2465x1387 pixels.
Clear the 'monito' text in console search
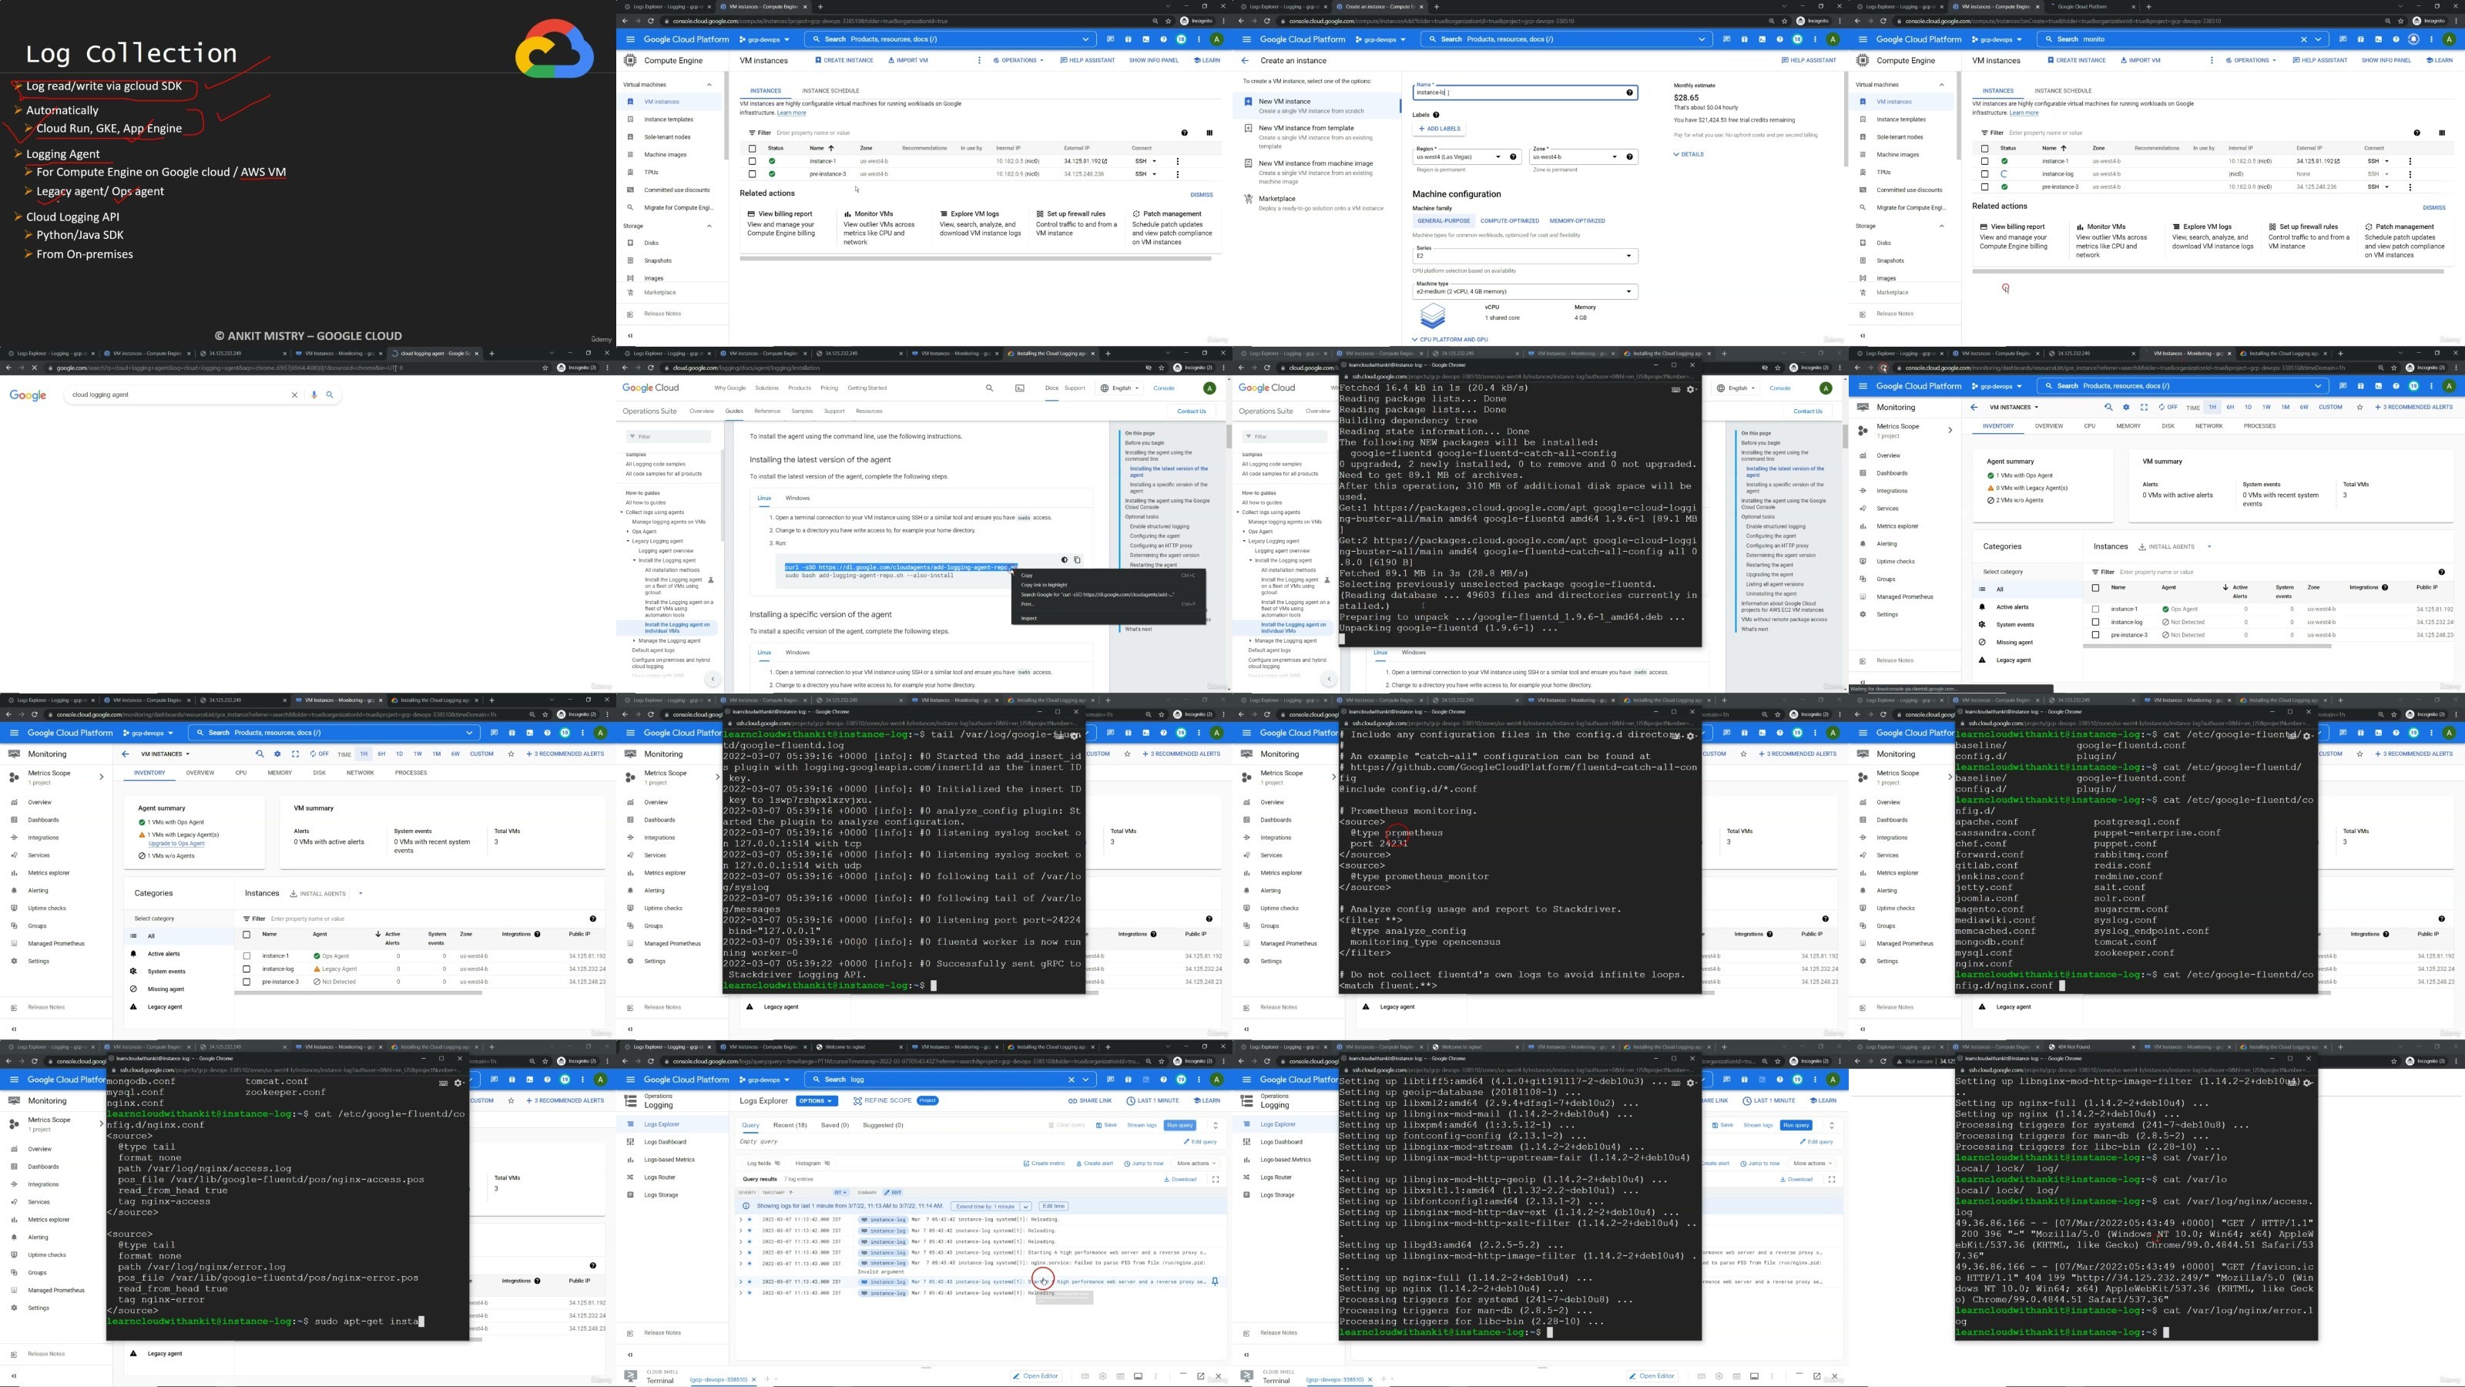coord(2303,39)
